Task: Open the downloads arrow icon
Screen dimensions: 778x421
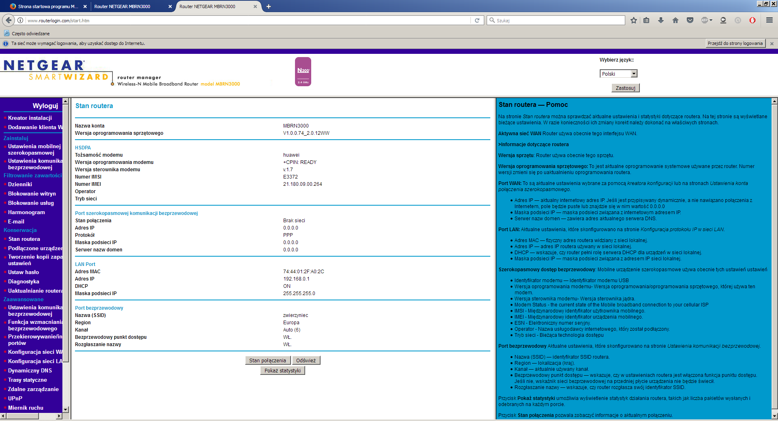Action: [x=661, y=20]
